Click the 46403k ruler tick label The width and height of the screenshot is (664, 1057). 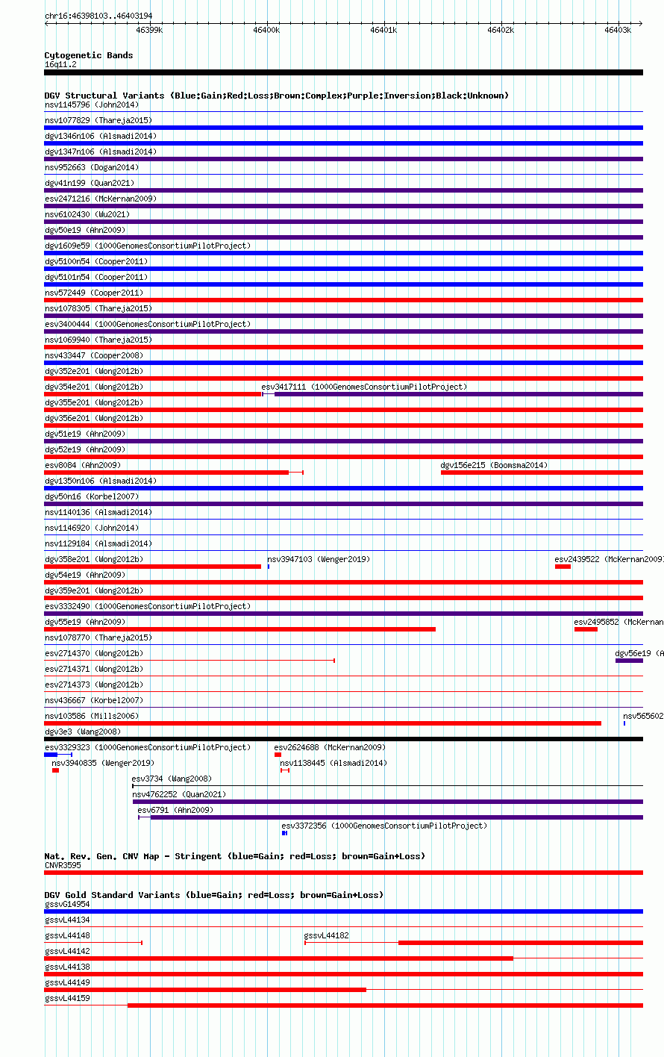pos(618,30)
